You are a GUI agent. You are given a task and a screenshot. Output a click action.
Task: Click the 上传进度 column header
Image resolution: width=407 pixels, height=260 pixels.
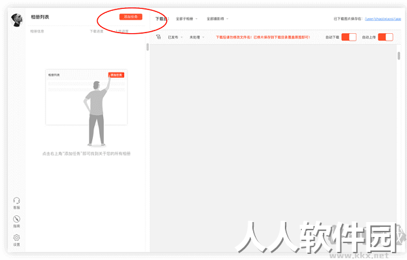pyautogui.click(x=121, y=31)
